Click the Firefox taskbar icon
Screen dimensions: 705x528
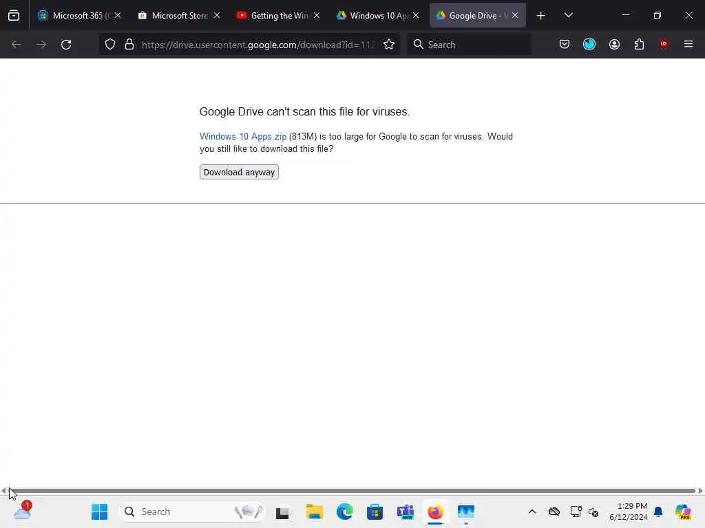[x=435, y=511]
